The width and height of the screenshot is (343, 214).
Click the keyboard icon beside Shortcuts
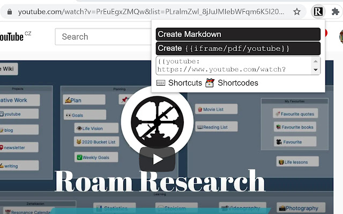pos(161,83)
